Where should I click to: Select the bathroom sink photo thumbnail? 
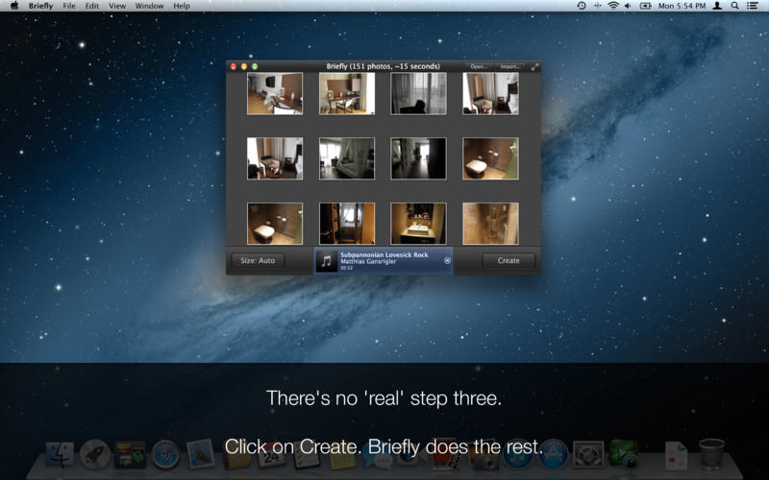point(418,224)
